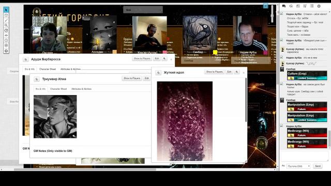Viewport: 331px width, 186px height.
Task: Click the 'Триумвир Илия' window title
Action: coord(54,79)
